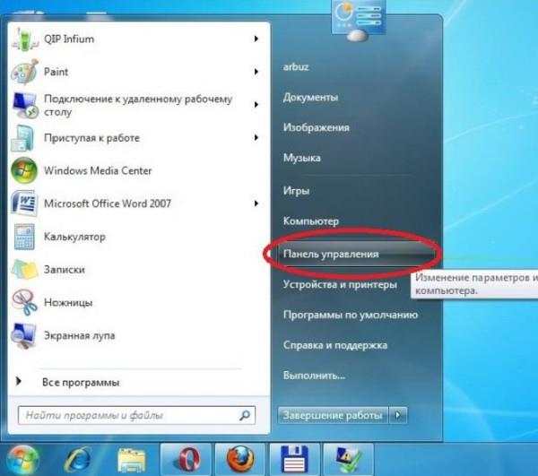Image resolution: width=538 pixels, height=476 pixels.
Task: Expand the Word 2007 jump list arrow
Action: [x=256, y=203]
